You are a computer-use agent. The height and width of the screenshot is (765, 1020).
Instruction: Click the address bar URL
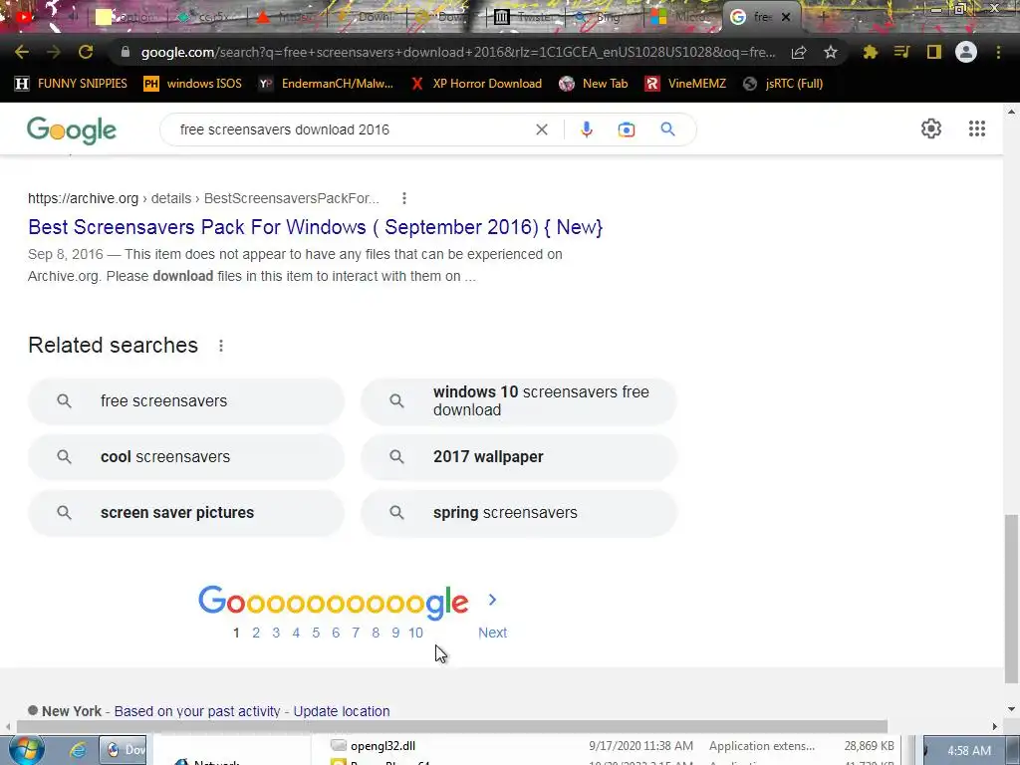(458, 52)
